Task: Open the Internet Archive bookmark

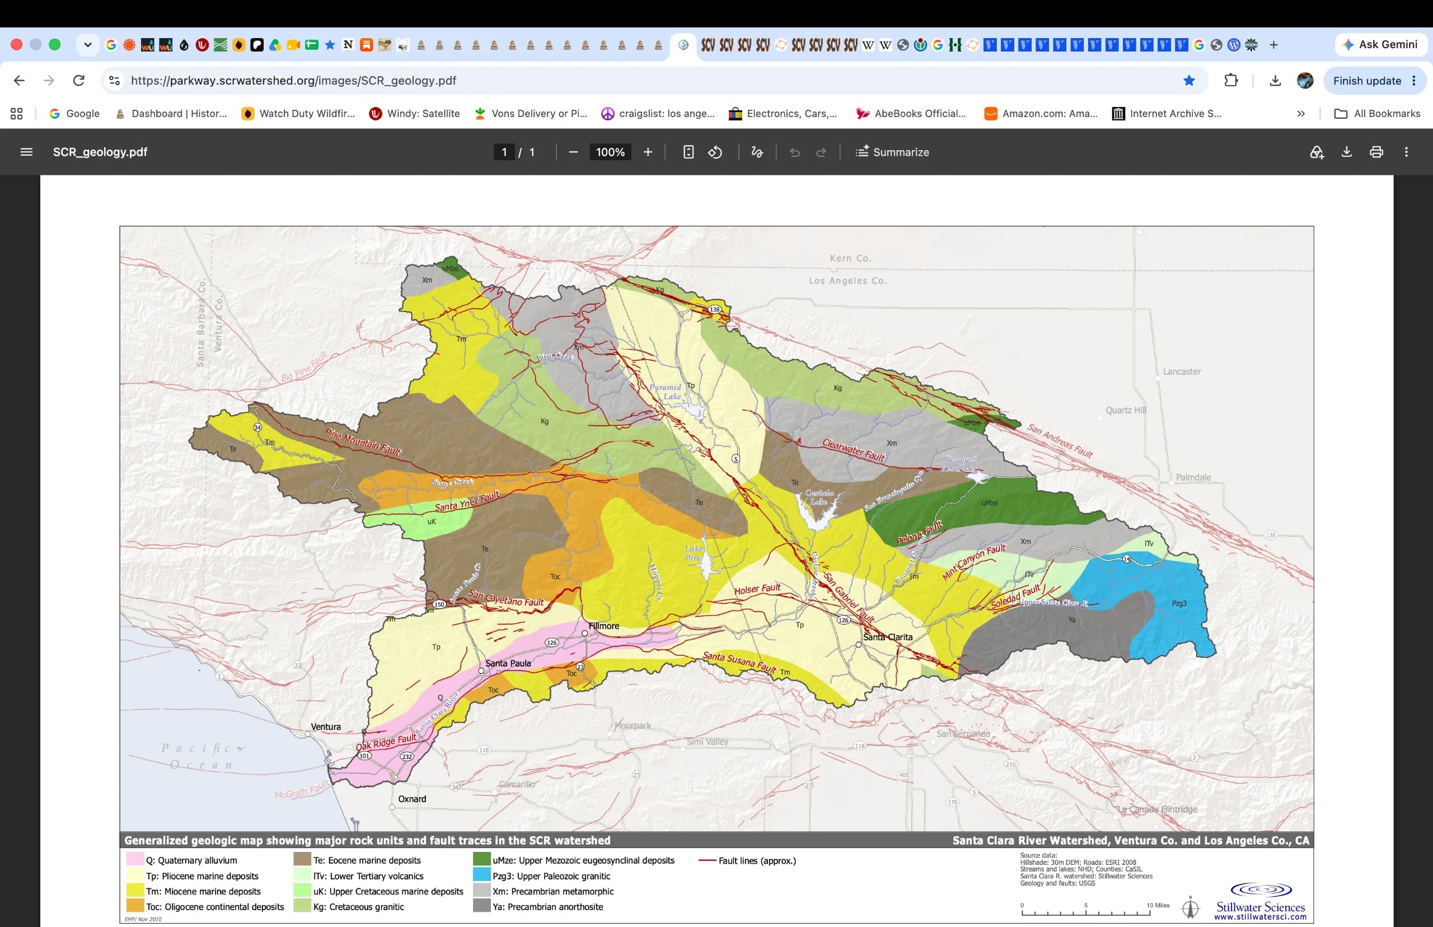Action: pyautogui.click(x=1167, y=113)
